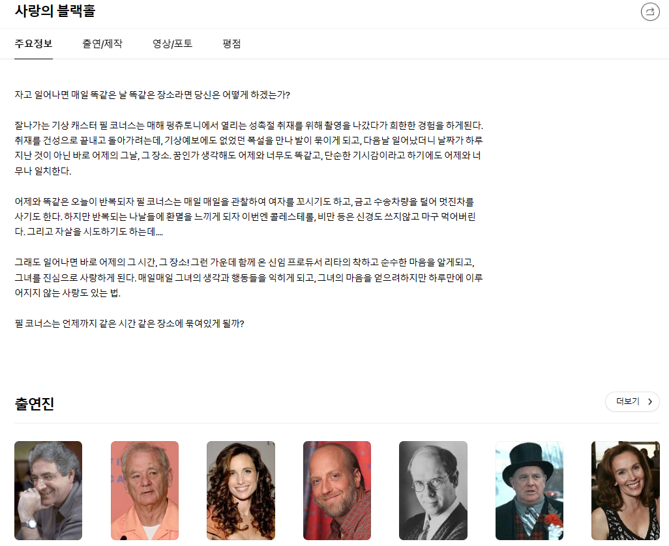669x546 pixels.
Task: Click the 사랑의 블랙홀 movie title
Action: coord(55,10)
